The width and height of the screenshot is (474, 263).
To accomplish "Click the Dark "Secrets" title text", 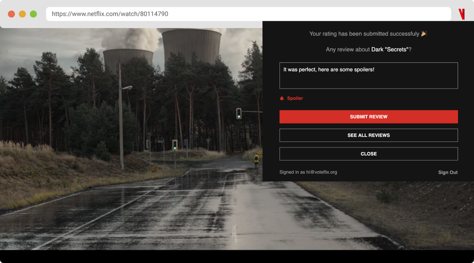I will click(x=389, y=50).
